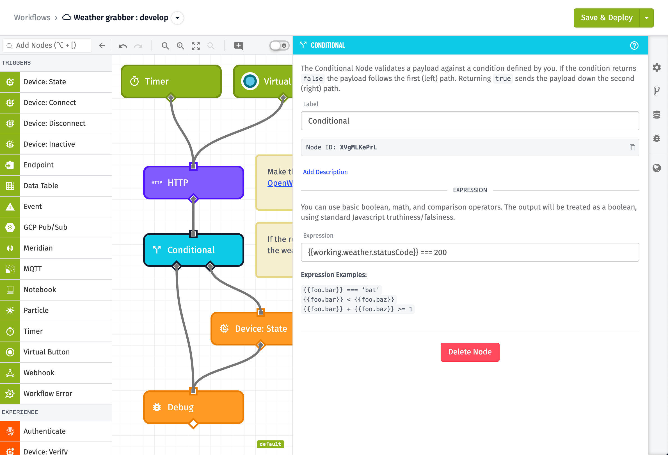Click the undo arrow in toolbar
This screenshot has height=455, width=668.
123,46
